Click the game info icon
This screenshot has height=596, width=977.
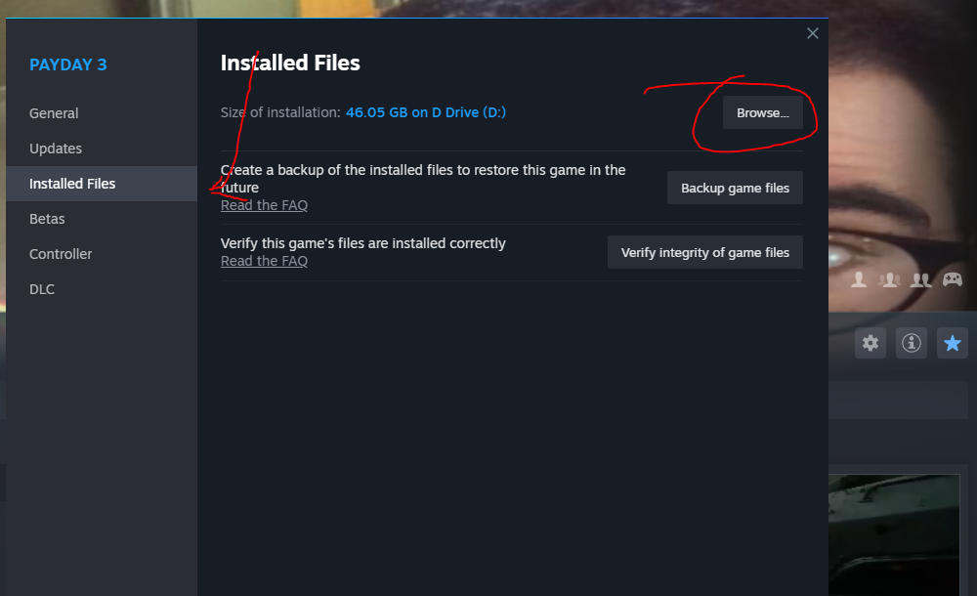[912, 343]
